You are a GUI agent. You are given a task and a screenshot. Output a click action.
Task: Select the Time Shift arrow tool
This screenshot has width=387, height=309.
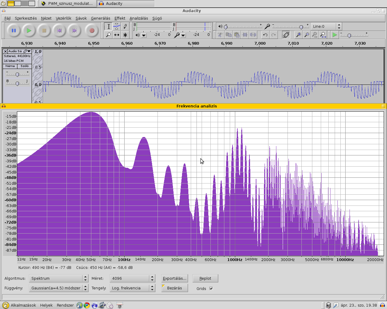117,35
